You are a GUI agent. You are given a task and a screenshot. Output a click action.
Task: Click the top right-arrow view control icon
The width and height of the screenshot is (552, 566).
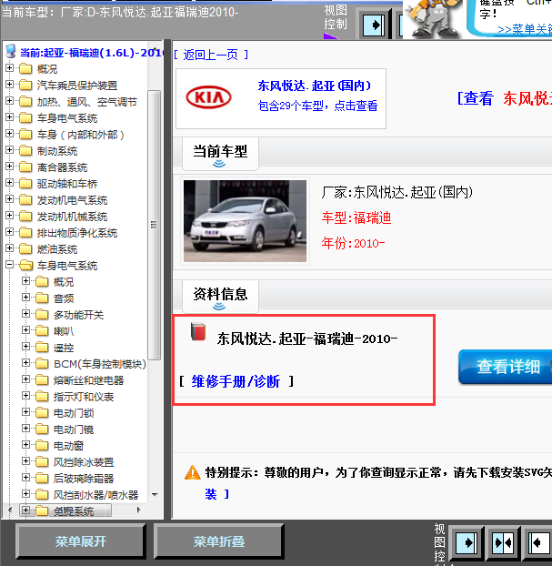point(374,25)
